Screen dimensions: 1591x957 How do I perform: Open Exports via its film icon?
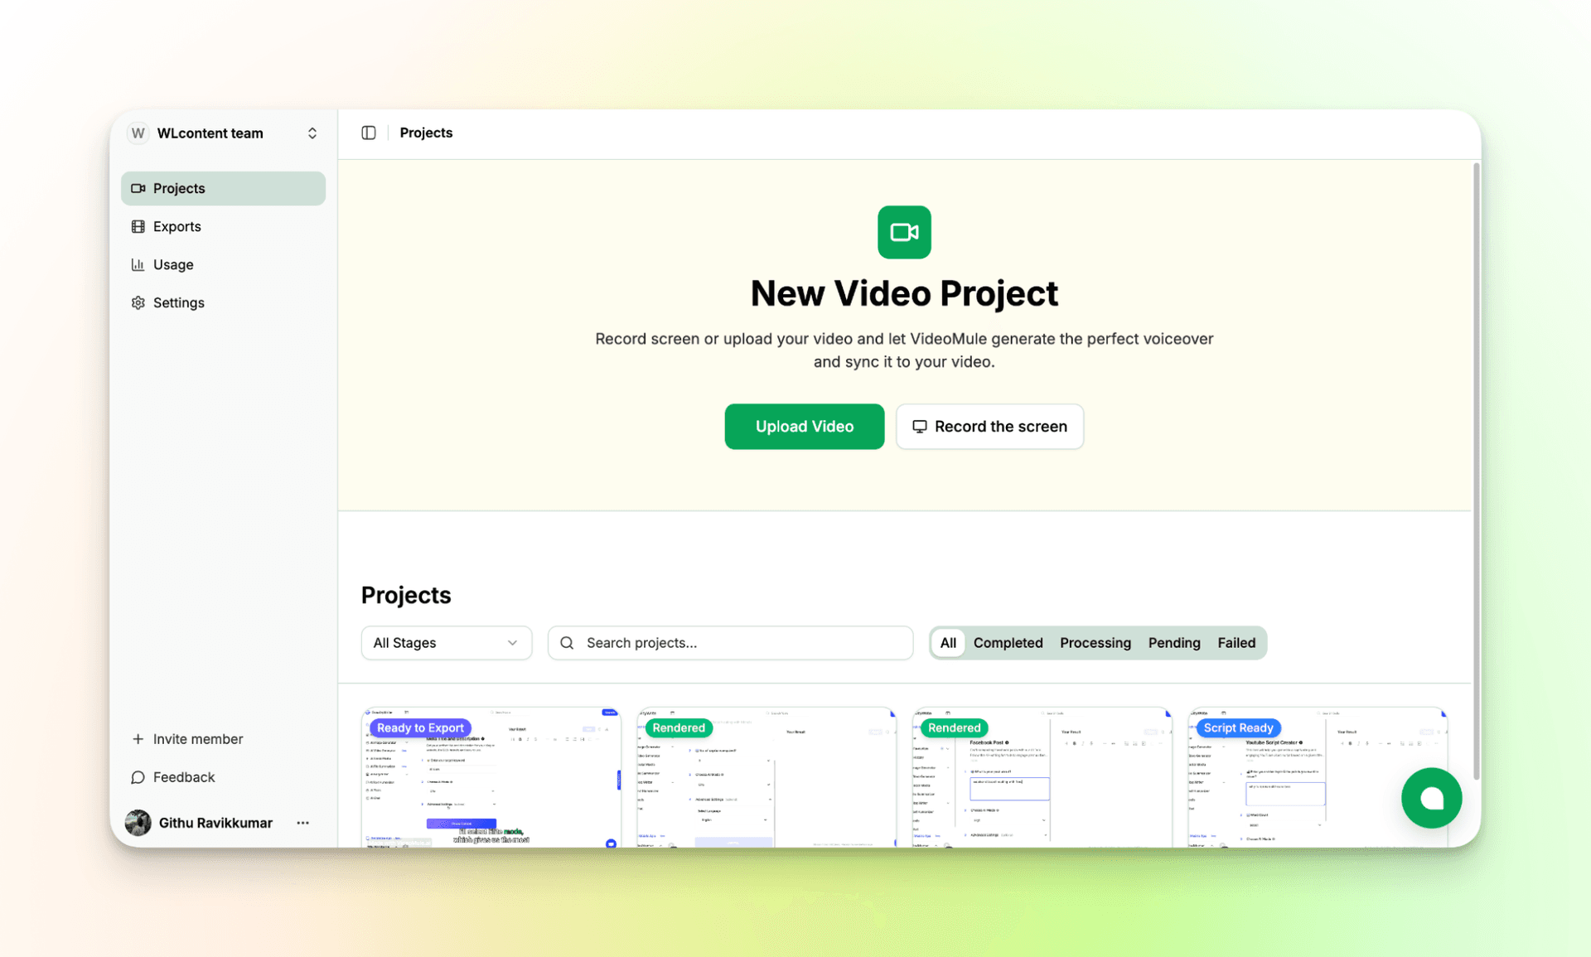tap(138, 226)
